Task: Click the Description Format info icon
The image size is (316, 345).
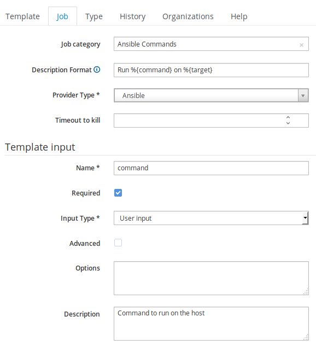Action: click(97, 70)
